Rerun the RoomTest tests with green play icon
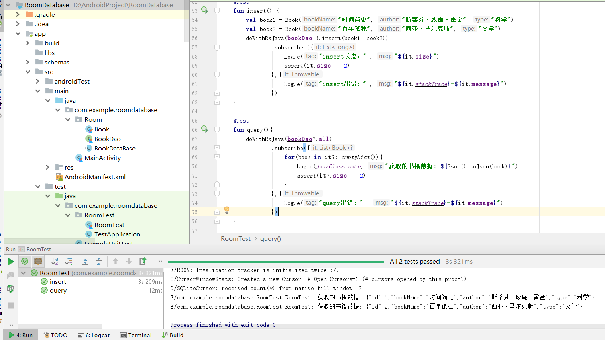This screenshot has width=605, height=340. click(11, 262)
